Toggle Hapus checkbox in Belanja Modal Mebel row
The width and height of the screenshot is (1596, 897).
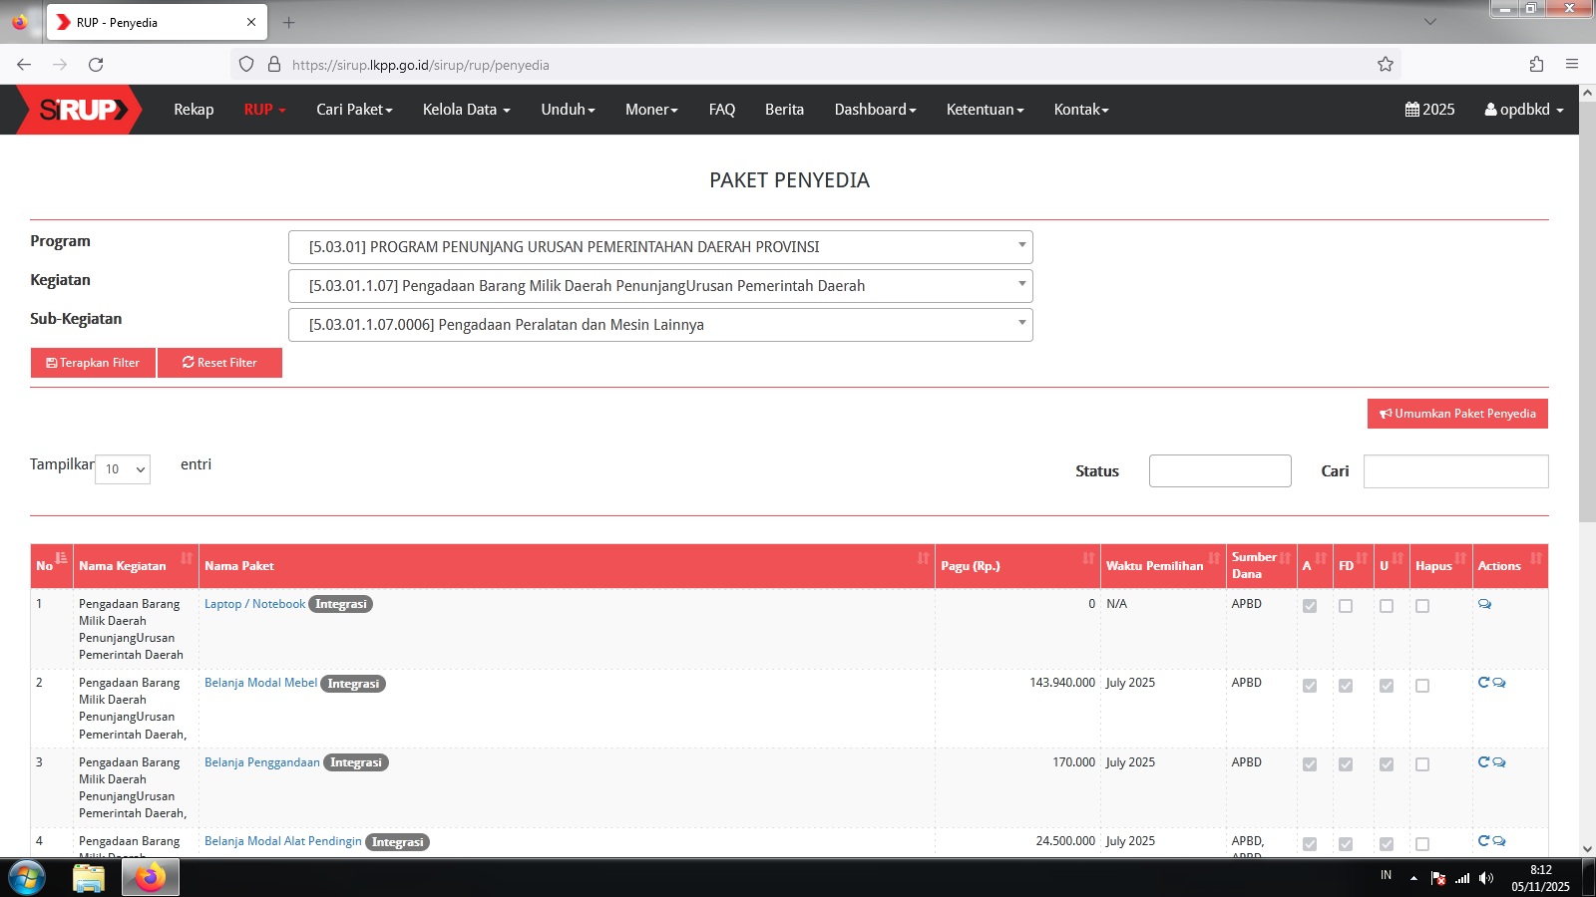coord(1422,686)
